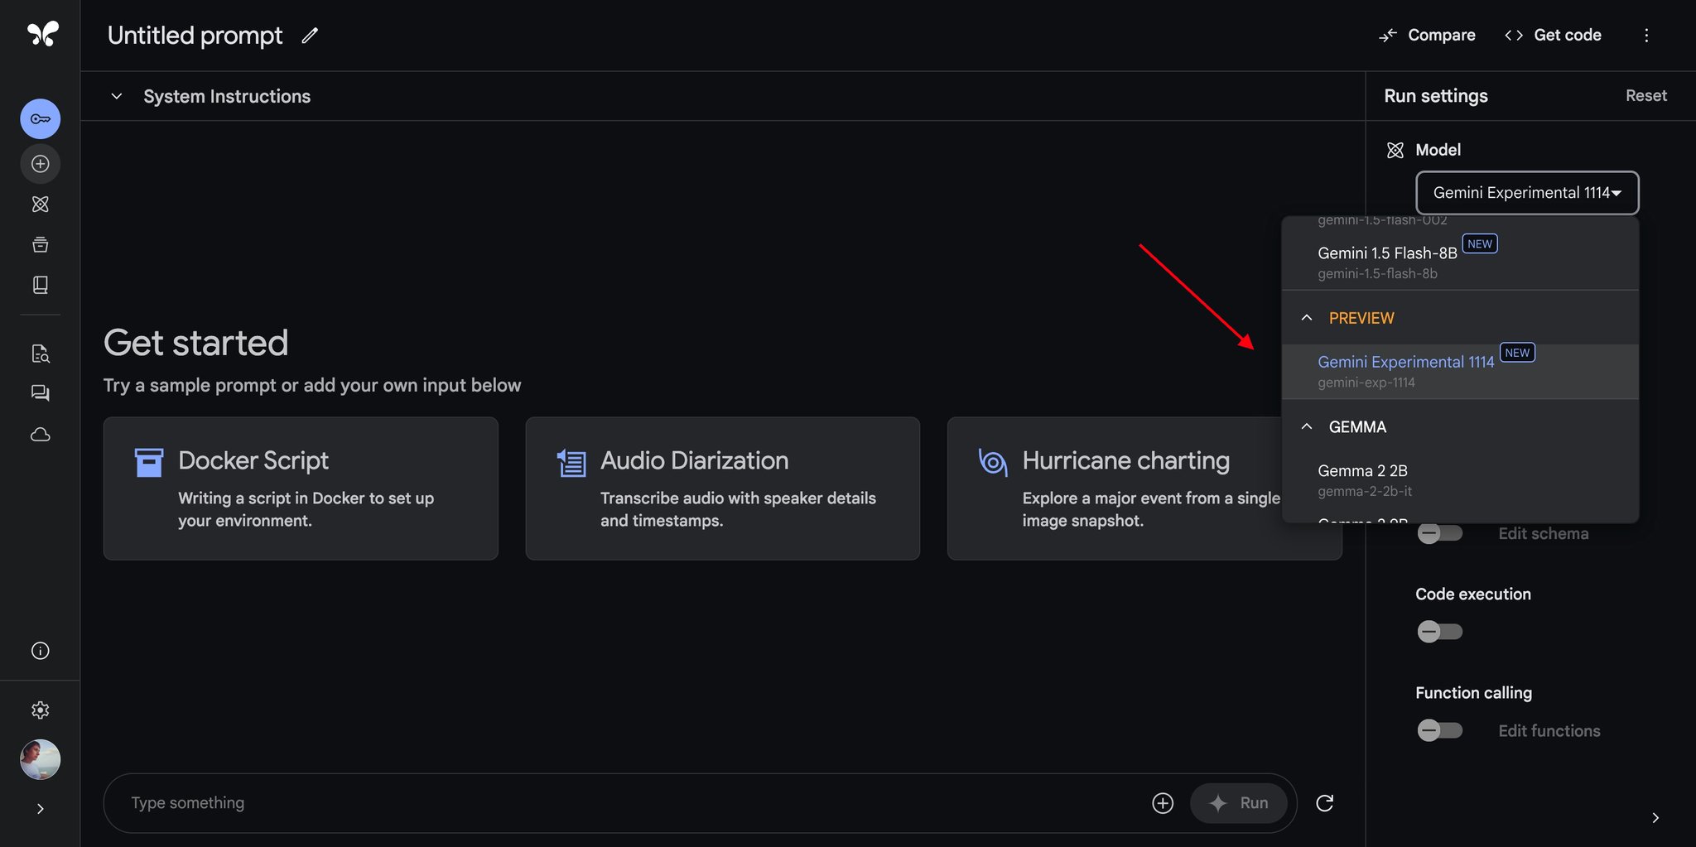The width and height of the screenshot is (1696, 847).
Task: Expand the System Instructions section
Action: 117,96
